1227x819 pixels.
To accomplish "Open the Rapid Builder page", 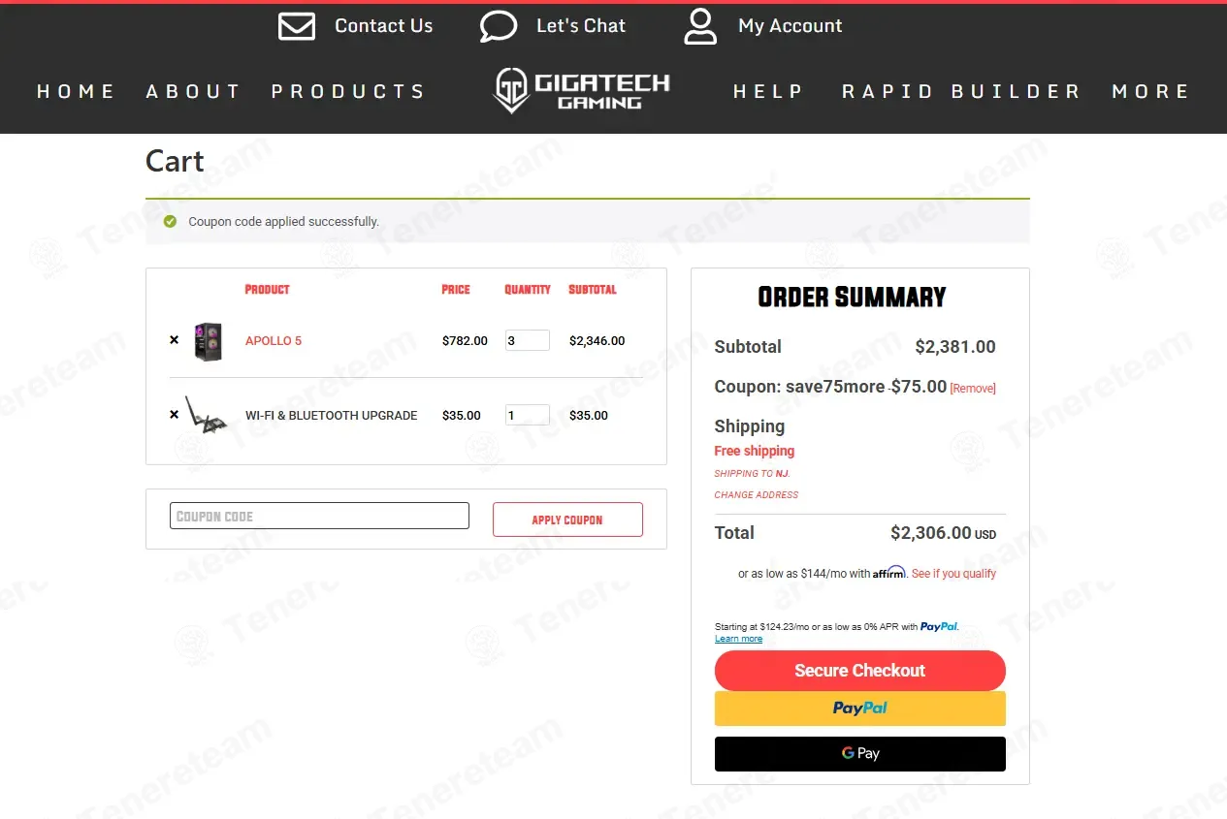I will pyautogui.click(x=961, y=91).
